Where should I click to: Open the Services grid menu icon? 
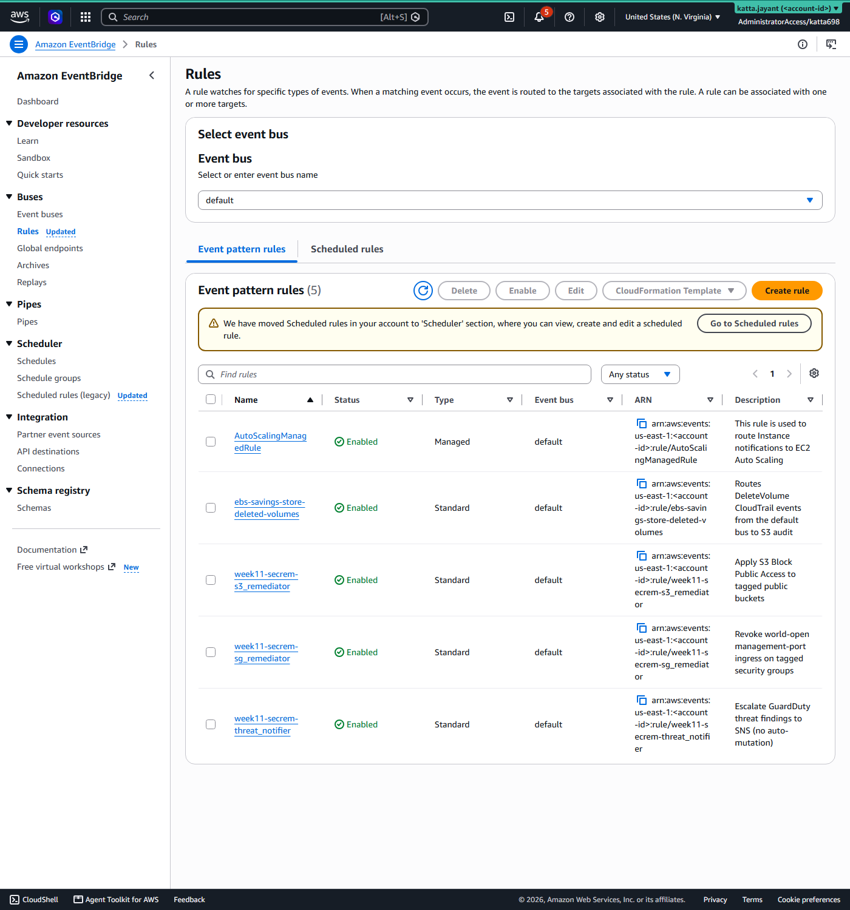pos(86,17)
